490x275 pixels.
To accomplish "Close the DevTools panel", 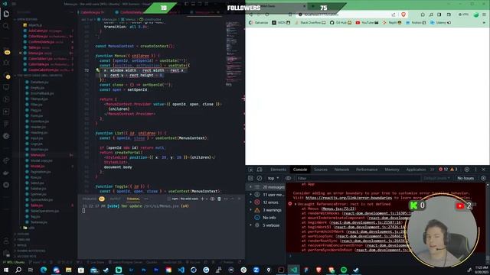I will 484,170.
